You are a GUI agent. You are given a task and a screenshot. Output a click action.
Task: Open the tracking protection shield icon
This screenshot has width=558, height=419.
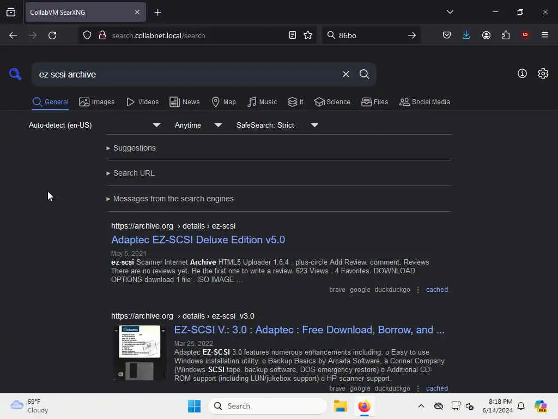pyautogui.click(x=87, y=35)
